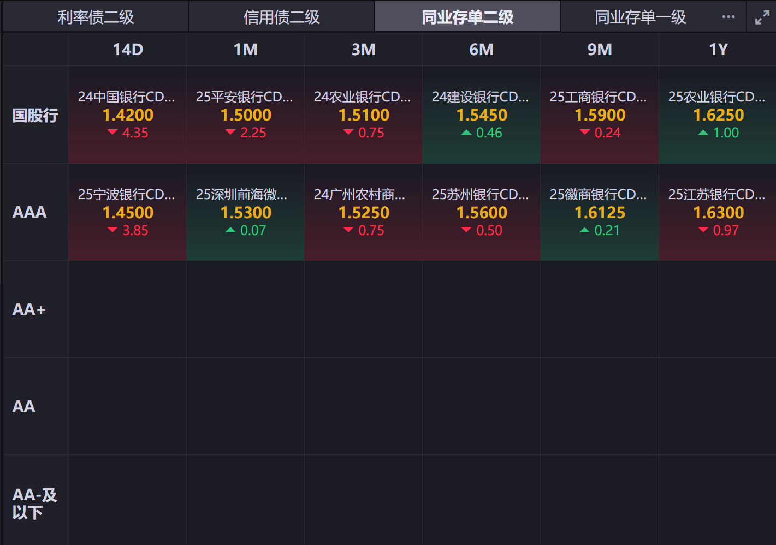Open 24建设银行CD cell name
The height and width of the screenshot is (545, 776).
click(480, 97)
